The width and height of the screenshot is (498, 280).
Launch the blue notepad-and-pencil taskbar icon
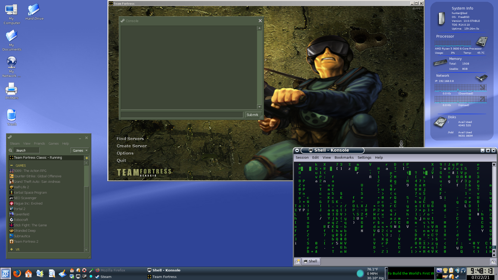point(63,274)
